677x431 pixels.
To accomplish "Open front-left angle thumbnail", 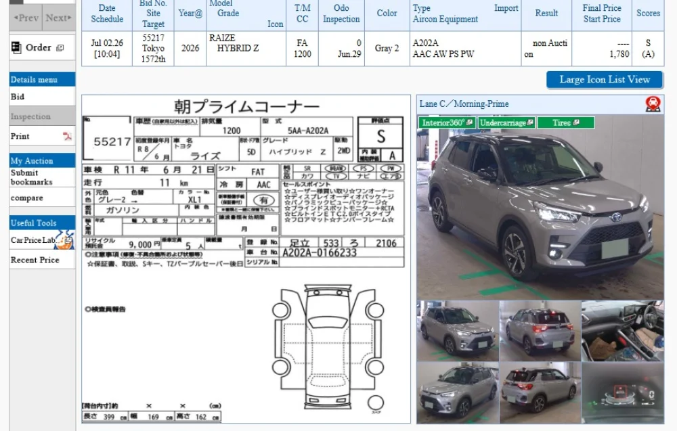I will (458, 331).
